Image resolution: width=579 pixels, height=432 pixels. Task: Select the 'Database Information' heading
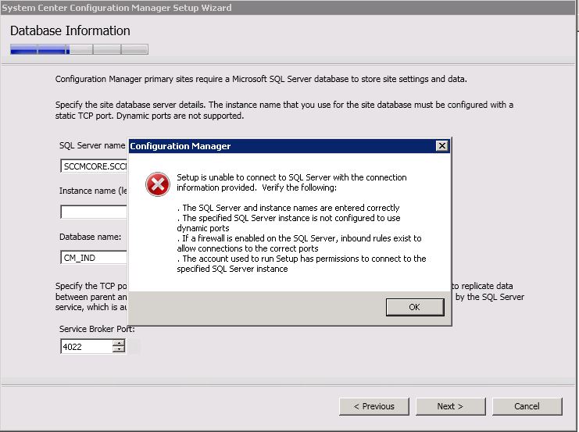(70, 30)
